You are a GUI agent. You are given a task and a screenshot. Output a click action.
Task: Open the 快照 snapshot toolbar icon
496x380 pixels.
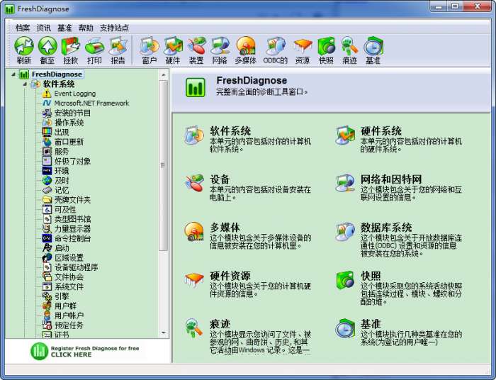click(326, 50)
